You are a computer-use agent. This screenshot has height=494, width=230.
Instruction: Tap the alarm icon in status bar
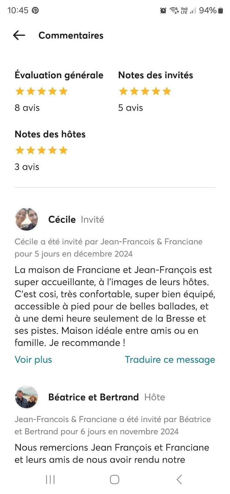click(163, 11)
